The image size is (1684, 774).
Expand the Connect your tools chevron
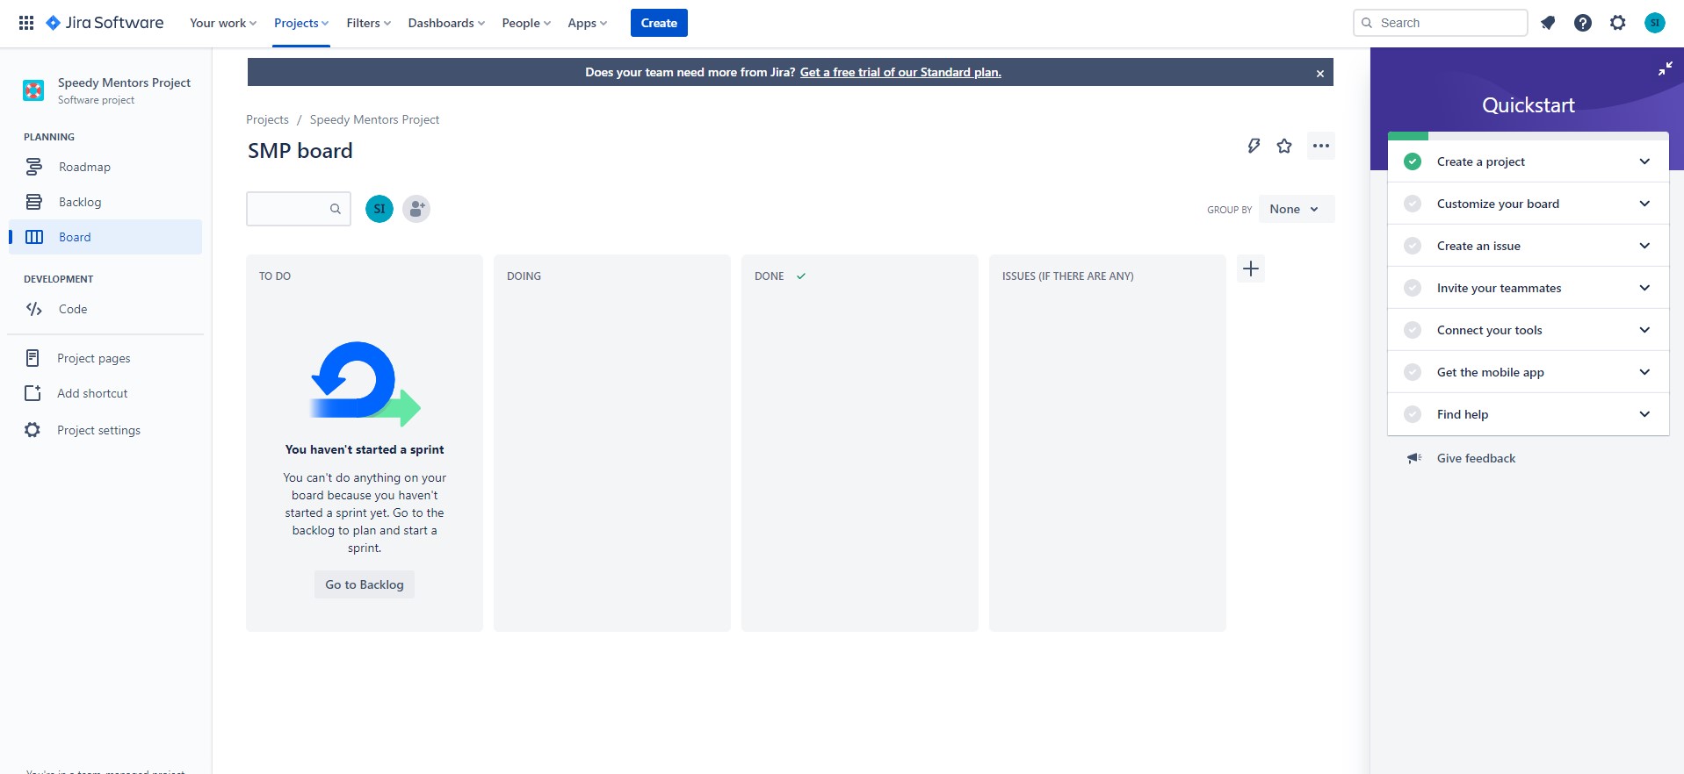point(1644,330)
